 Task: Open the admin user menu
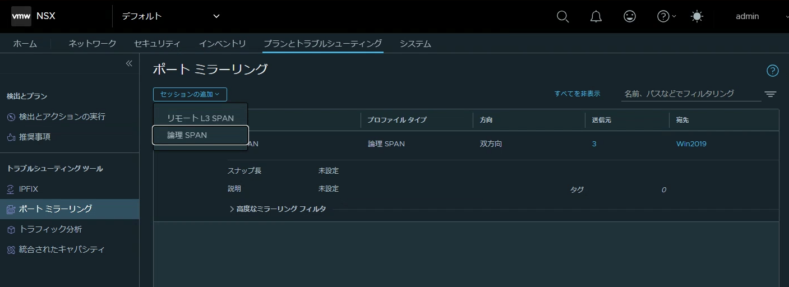click(748, 16)
